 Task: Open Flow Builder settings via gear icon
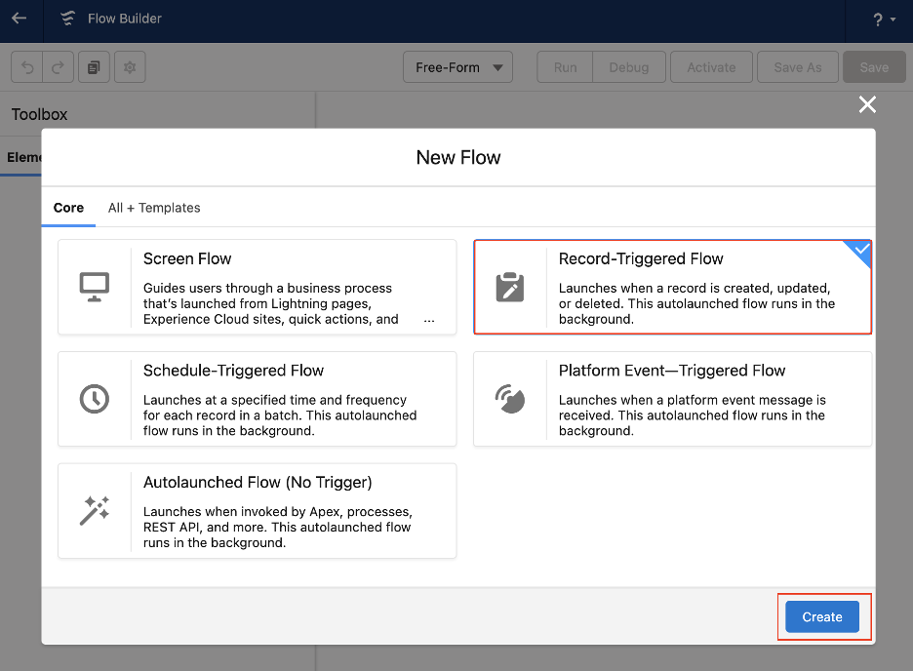tap(130, 66)
